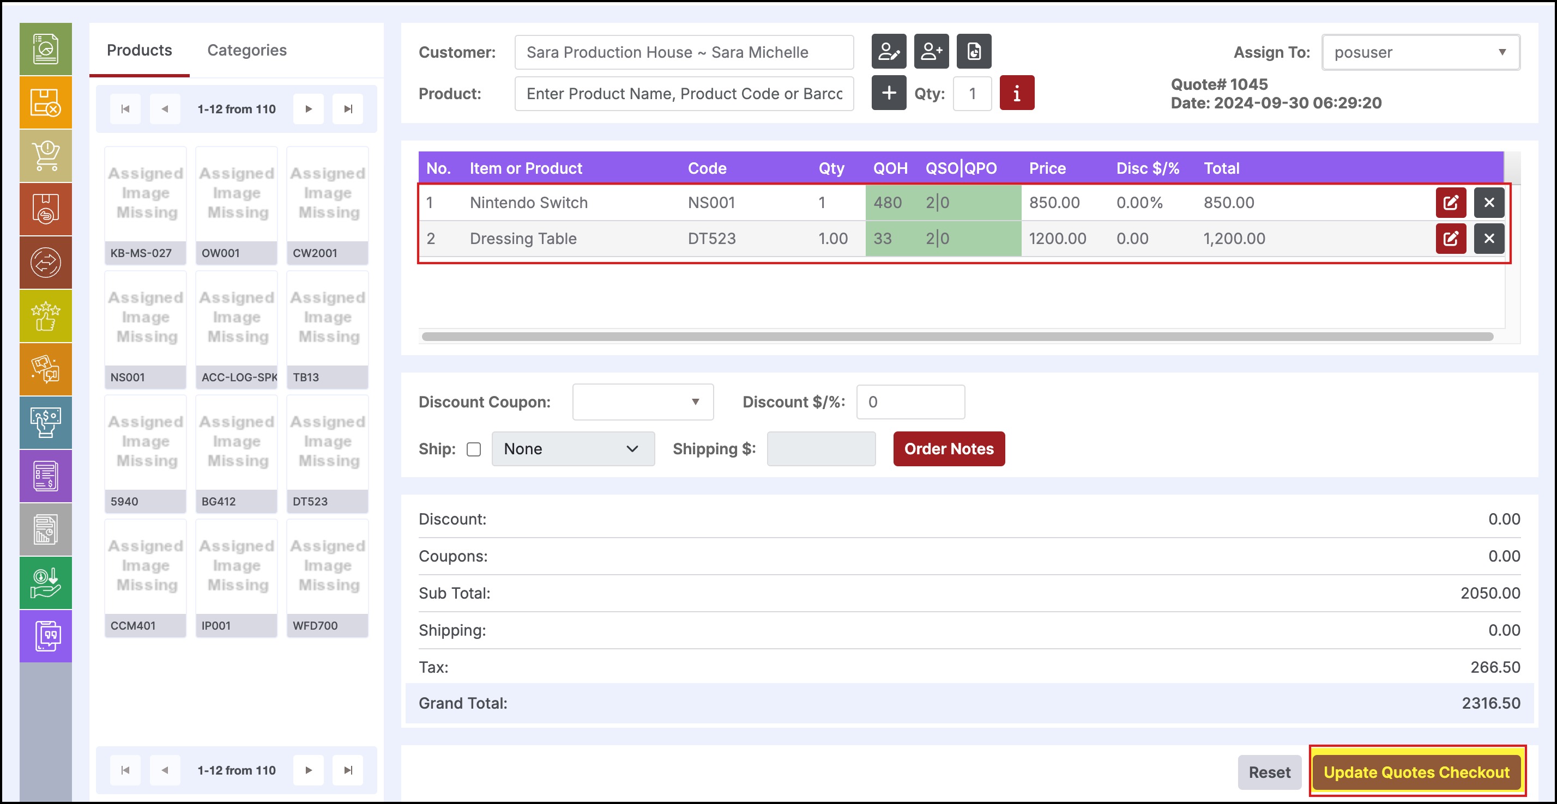Screen dimensions: 1557x804
Task: Open the purple invoice sidebar icon
Action: click(x=45, y=476)
